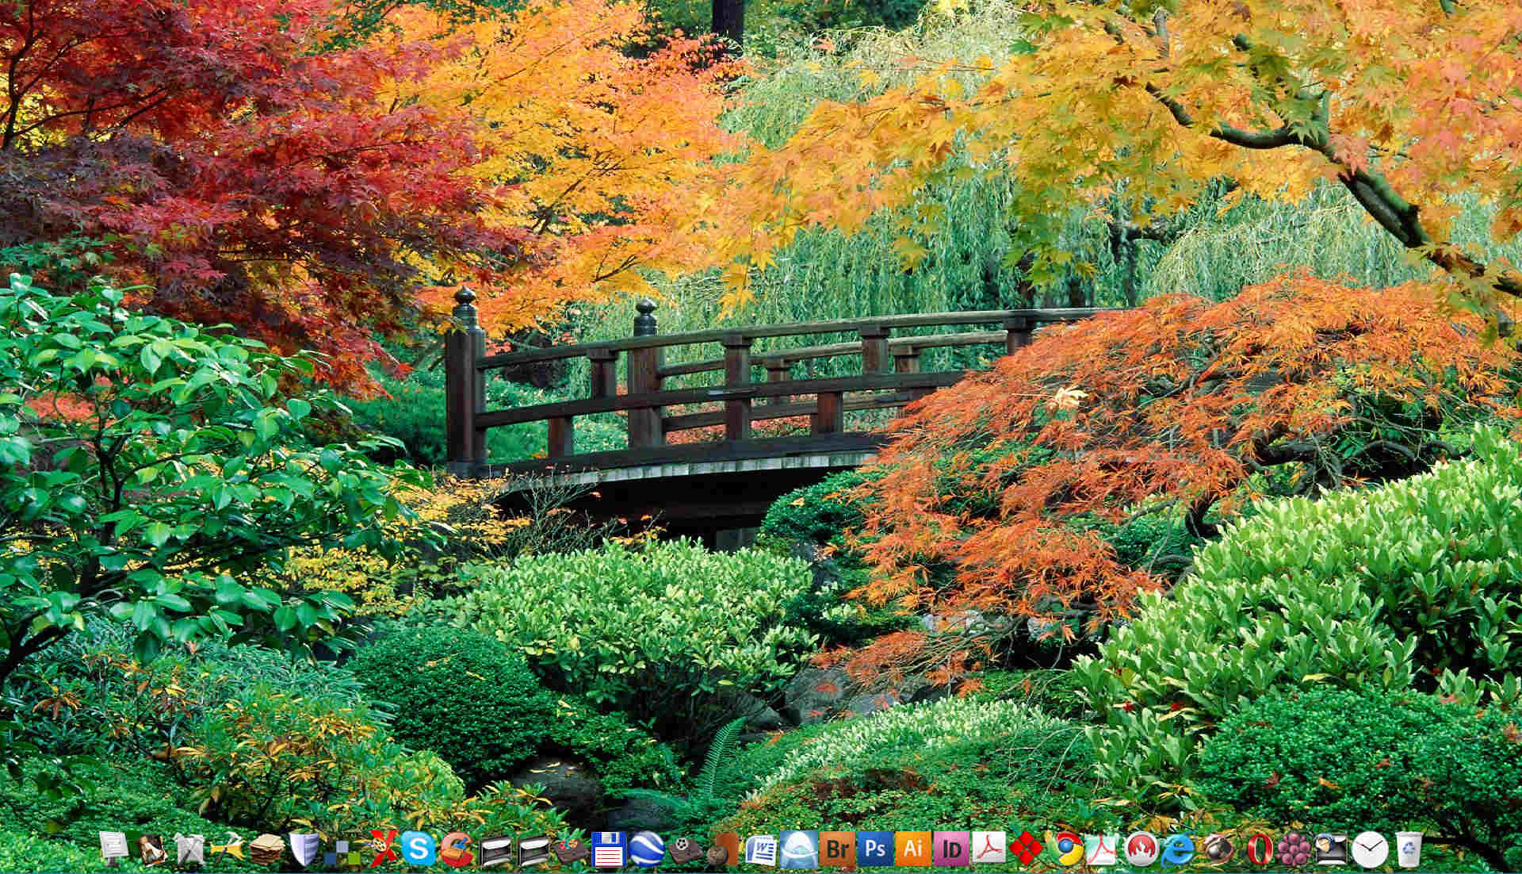
Task: Open the red X film reel icon
Action: pyautogui.click(x=382, y=849)
